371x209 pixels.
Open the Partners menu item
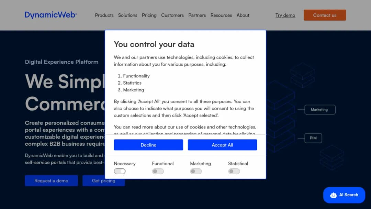click(x=197, y=15)
